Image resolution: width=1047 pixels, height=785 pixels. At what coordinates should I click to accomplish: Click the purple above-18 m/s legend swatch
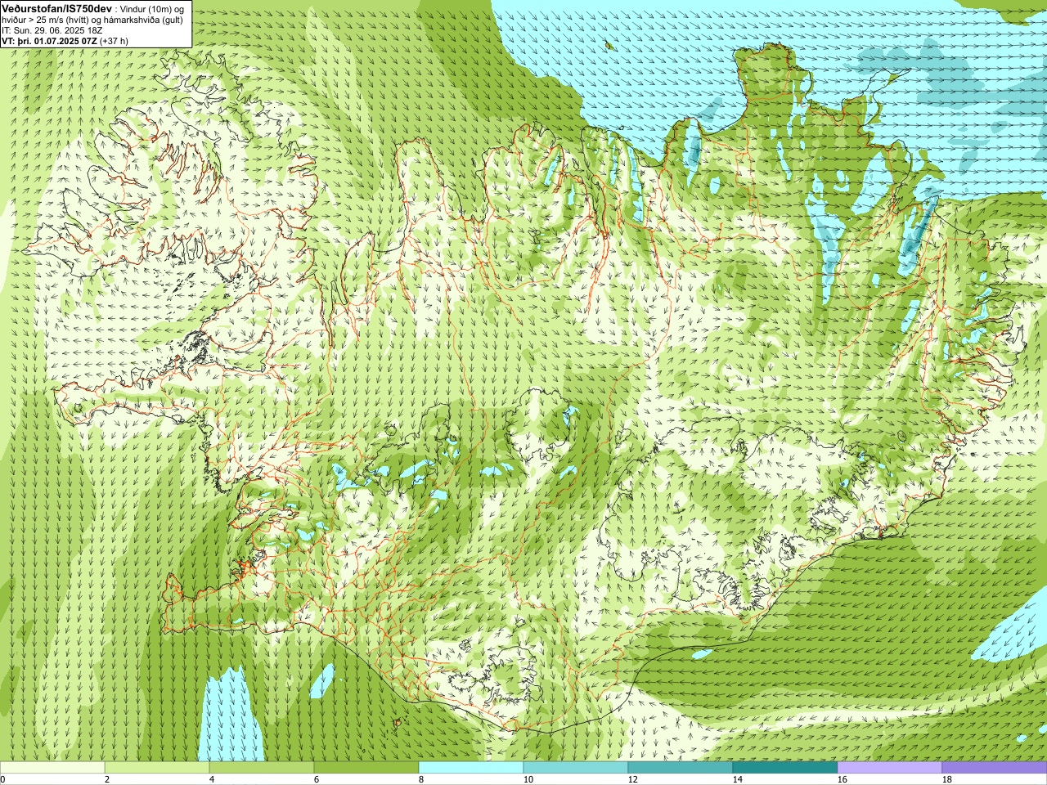tap(995, 768)
